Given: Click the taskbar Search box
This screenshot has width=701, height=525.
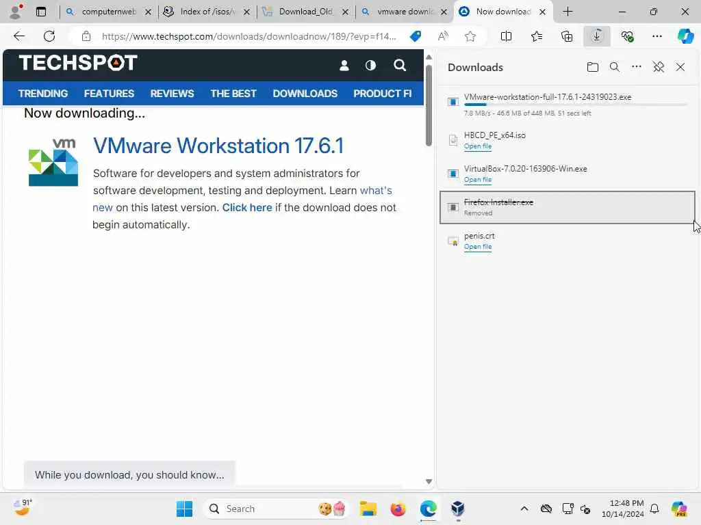Looking at the screenshot, I should coord(277,509).
